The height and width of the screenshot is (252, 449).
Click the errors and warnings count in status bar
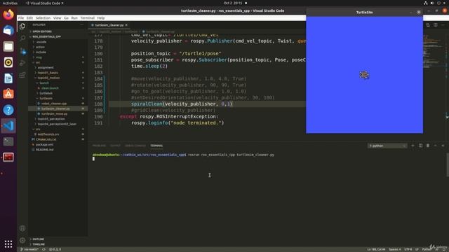[x=55, y=249]
